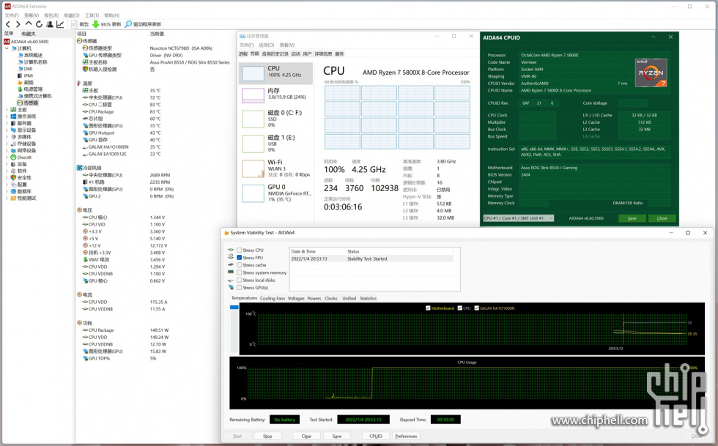Open CPUID from the Stability Test window
The width and height of the screenshot is (718, 446).
(x=376, y=436)
